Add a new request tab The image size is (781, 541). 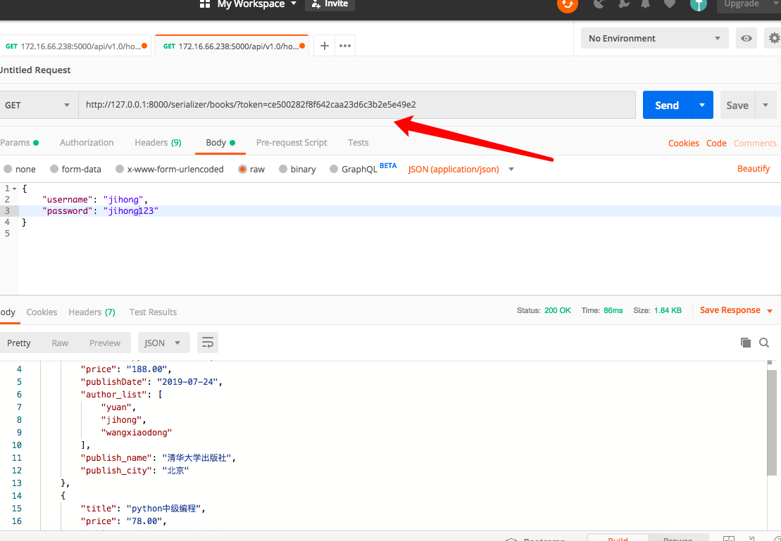[x=324, y=46]
